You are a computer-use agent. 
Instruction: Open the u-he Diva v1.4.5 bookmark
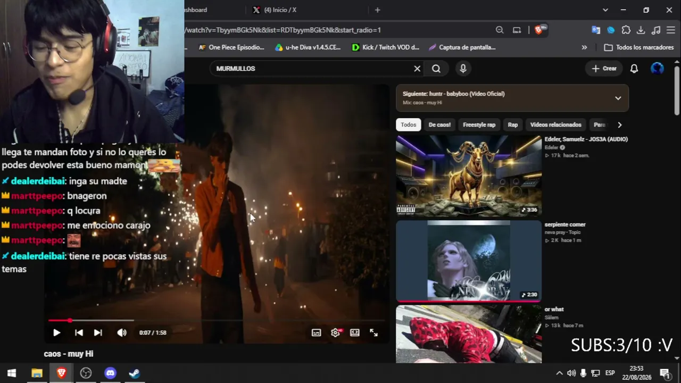(x=308, y=47)
